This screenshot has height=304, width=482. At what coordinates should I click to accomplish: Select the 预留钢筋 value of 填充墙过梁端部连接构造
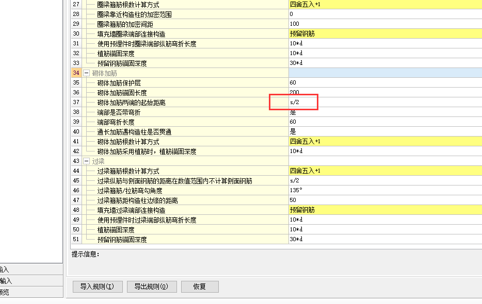pyautogui.click(x=302, y=210)
